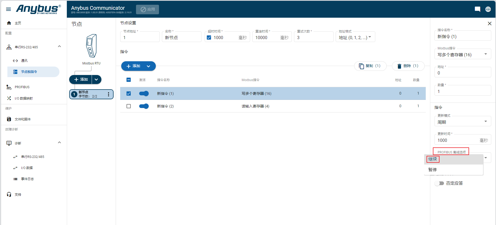Screen dimensions: 496x225
Task: Click 读输入寄存器 (4) Modbus command cell
Action: click(255, 106)
